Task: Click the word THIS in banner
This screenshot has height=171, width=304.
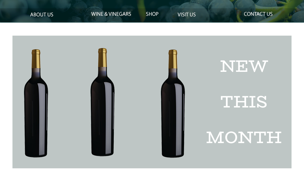Action: (244, 102)
